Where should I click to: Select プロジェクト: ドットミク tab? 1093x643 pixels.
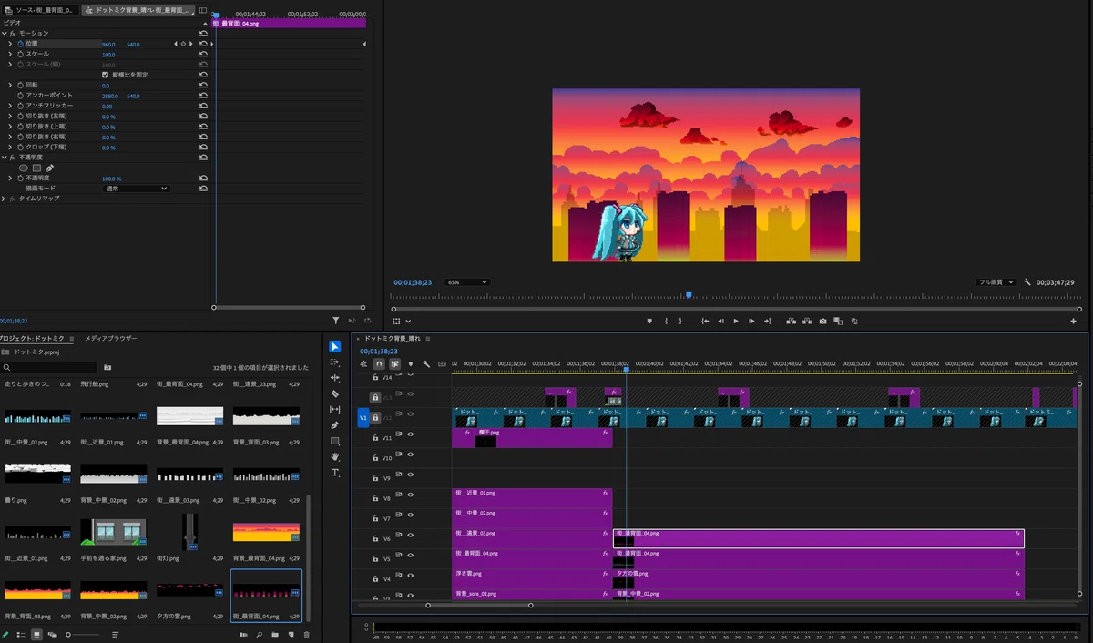(34, 338)
